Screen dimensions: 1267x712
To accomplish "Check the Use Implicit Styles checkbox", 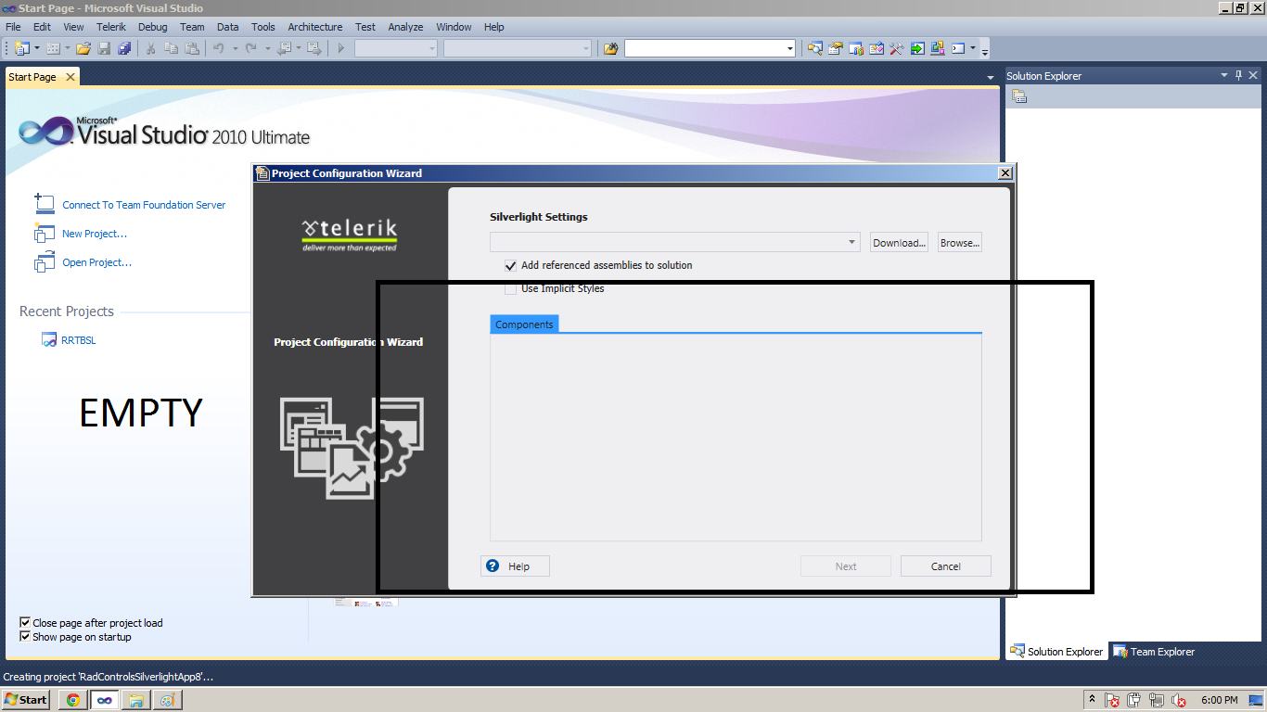I will [x=510, y=288].
